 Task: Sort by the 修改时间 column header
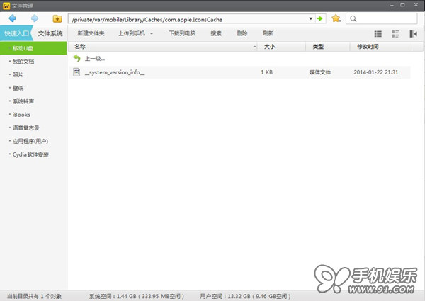click(x=381, y=47)
